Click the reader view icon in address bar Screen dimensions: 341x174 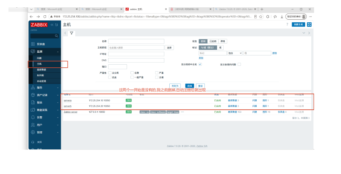pyautogui.click(x=255, y=17)
